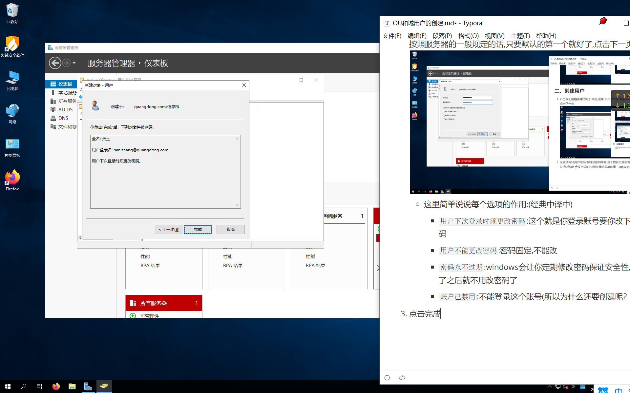Click the AD window horizontal scroll-left arrow
The image size is (630, 393).
pos(80,237)
